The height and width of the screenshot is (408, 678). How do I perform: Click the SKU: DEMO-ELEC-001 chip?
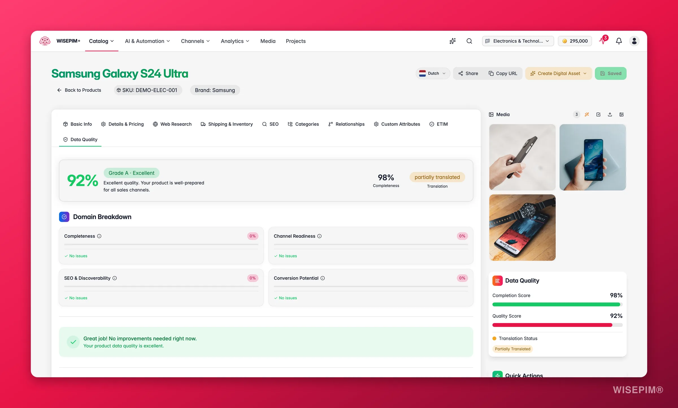point(148,90)
